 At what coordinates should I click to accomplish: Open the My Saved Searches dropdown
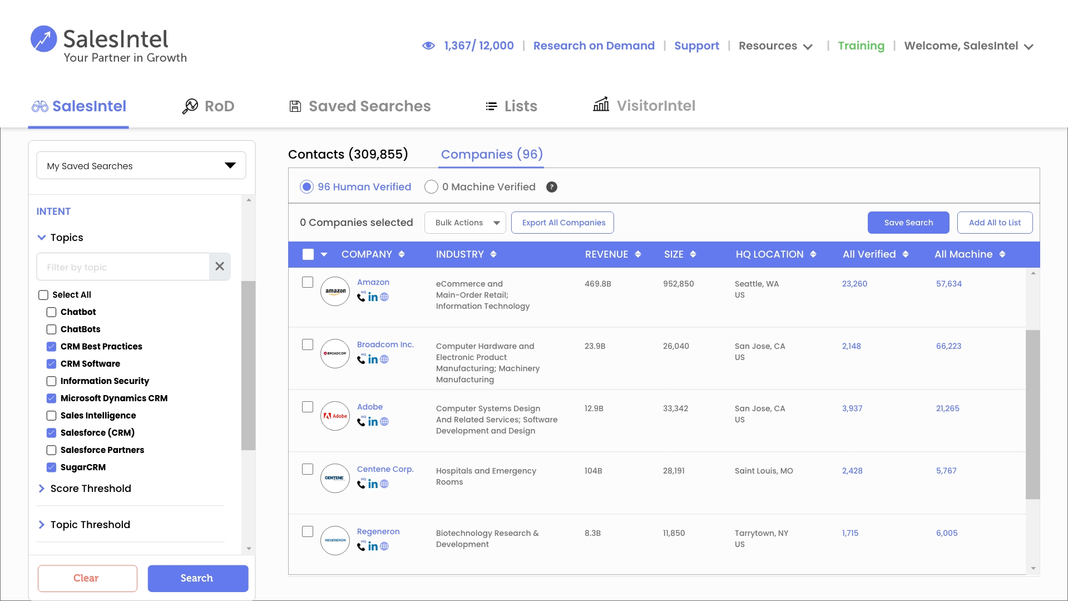[141, 166]
